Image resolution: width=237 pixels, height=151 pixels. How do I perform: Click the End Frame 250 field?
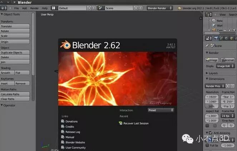(x=228, y=102)
